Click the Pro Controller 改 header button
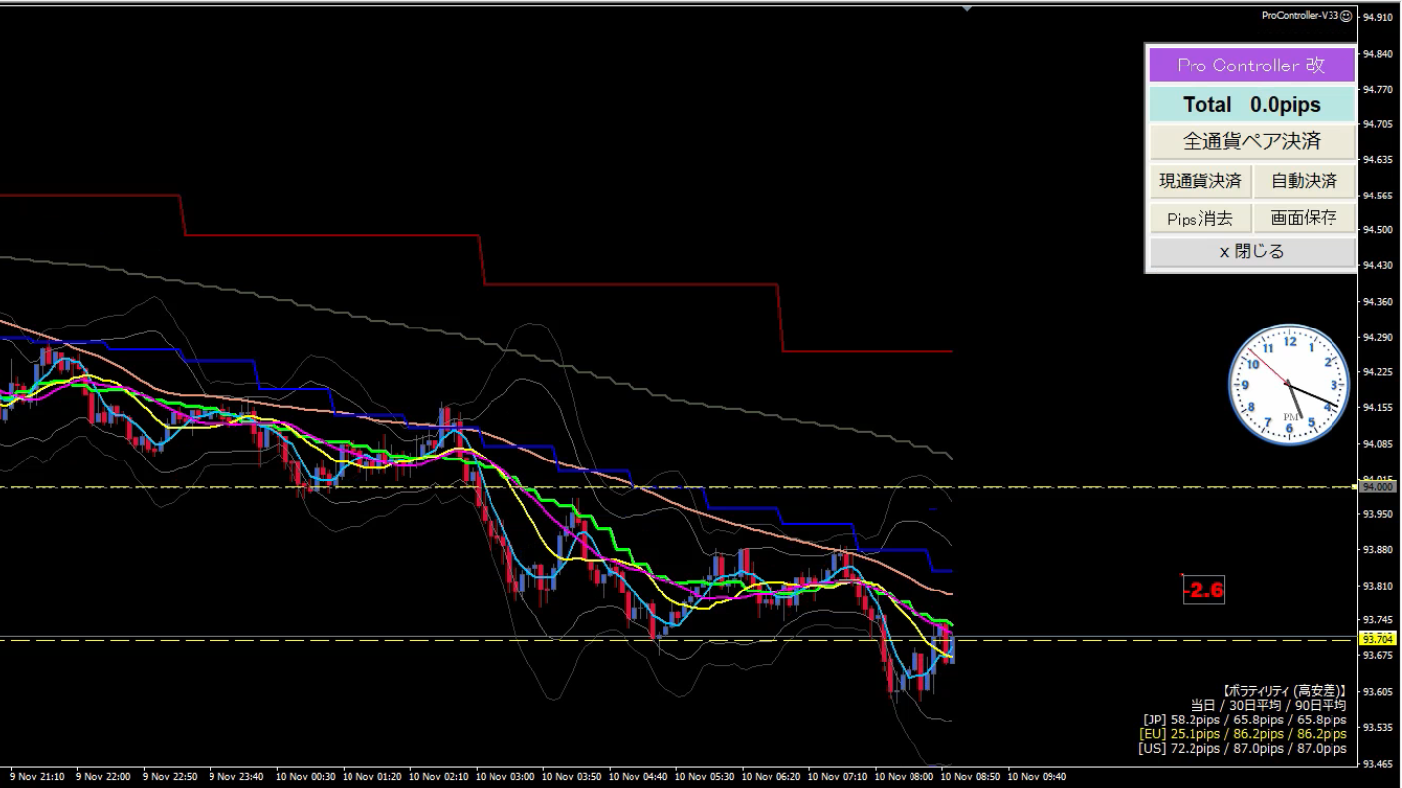This screenshot has width=1402, height=788. [1251, 66]
